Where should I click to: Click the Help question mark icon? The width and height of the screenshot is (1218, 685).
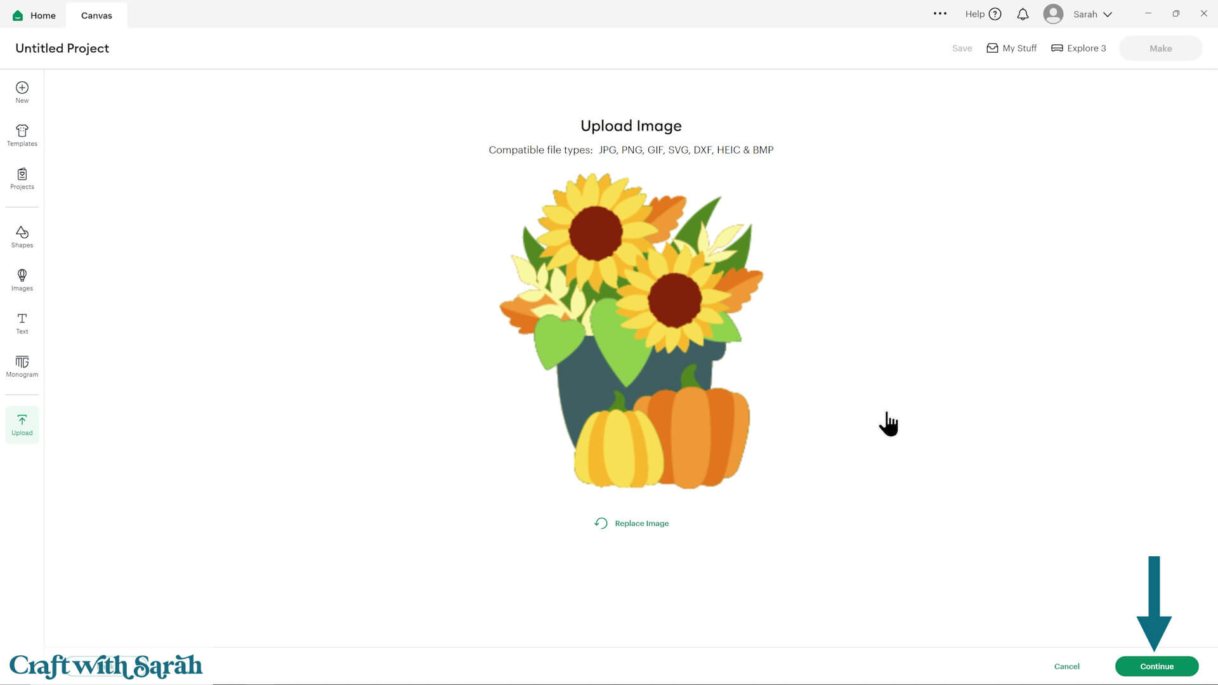click(x=995, y=14)
